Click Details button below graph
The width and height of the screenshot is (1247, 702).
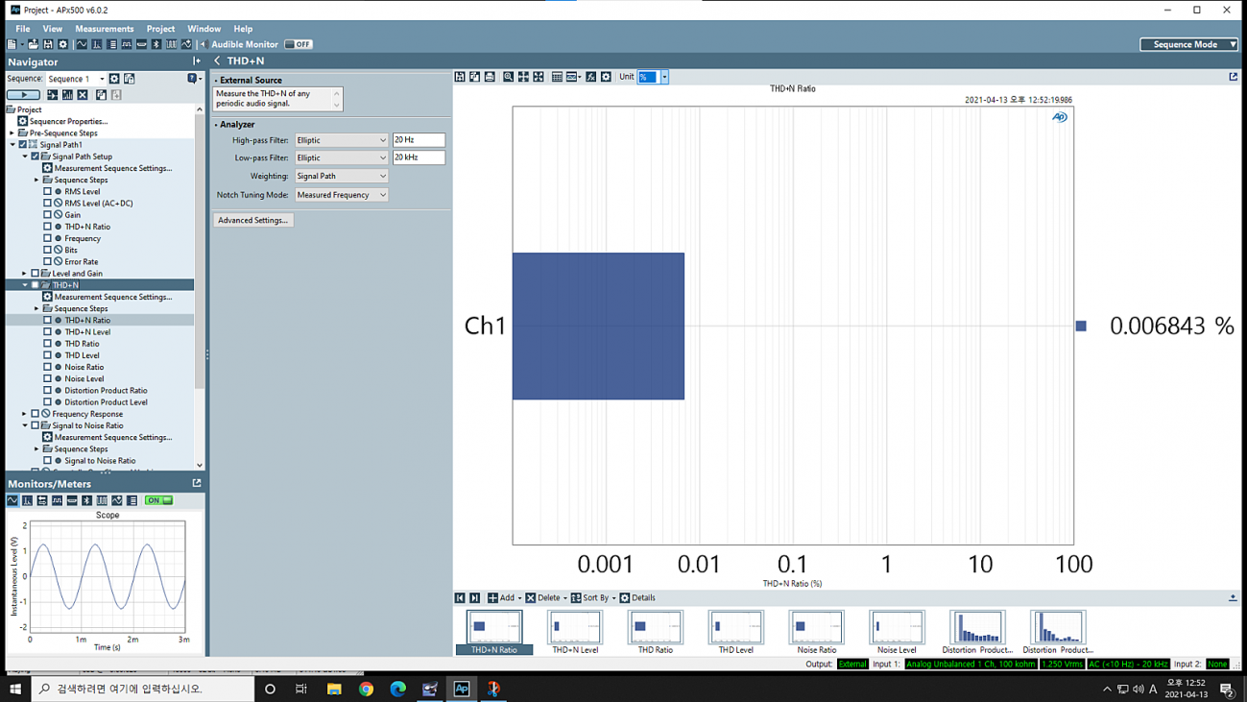(637, 597)
